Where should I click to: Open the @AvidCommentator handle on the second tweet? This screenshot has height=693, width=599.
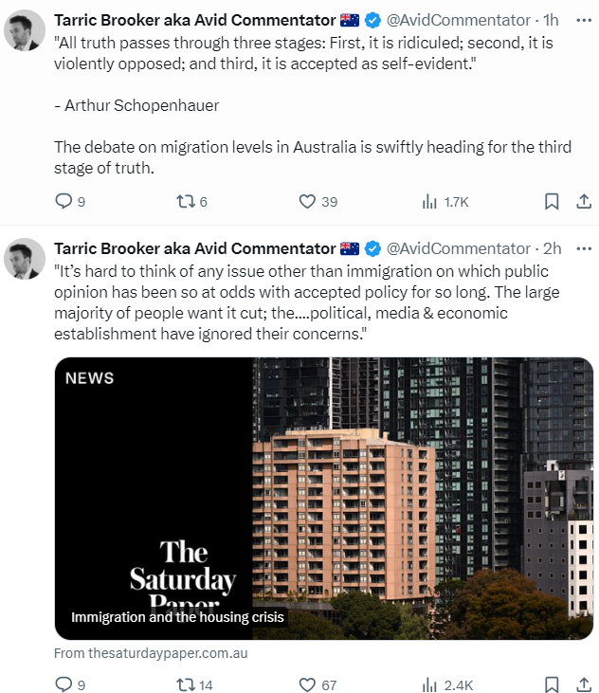pyautogui.click(x=459, y=248)
